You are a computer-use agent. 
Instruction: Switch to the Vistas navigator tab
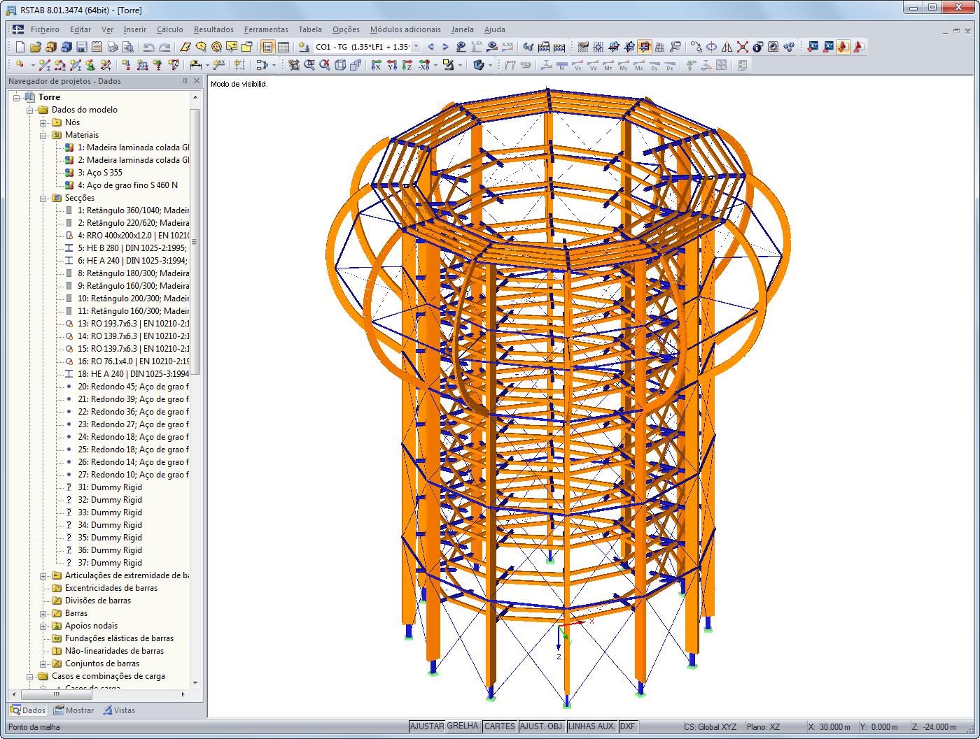pos(119,710)
